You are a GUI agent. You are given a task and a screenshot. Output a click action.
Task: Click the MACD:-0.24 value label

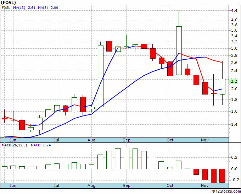coord(41,145)
